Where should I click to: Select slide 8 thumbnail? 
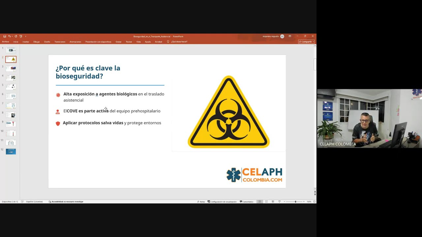coord(11,115)
